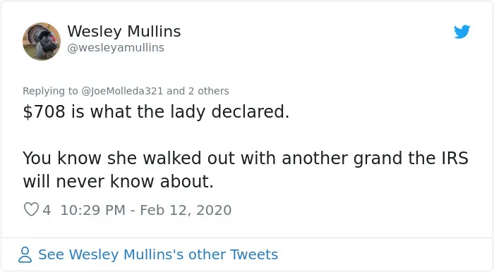
Task: Show the '2 others' being replied to
Action: pyautogui.click(x=209, y=91)
